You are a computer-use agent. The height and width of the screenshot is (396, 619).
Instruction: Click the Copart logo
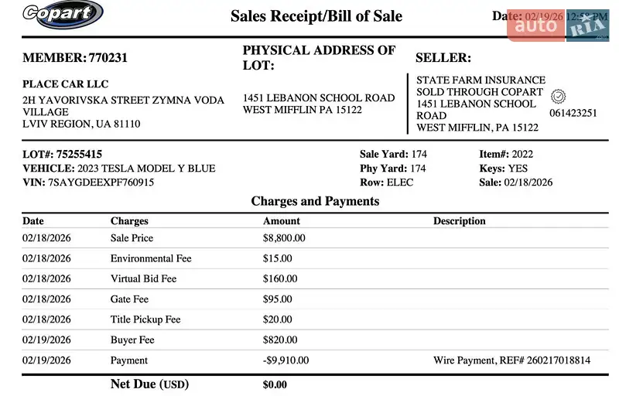coord(63,15)
